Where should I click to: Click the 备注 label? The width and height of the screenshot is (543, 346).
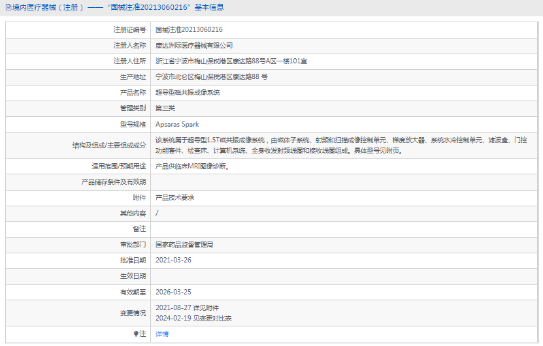pos(140,229)
